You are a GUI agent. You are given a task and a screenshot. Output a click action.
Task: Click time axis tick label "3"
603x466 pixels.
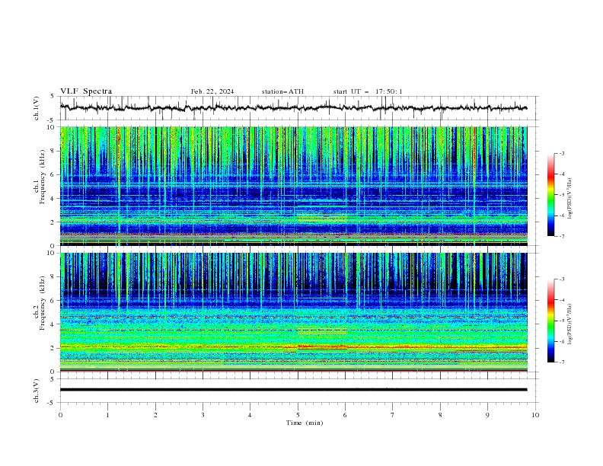(x=203, y=415)
